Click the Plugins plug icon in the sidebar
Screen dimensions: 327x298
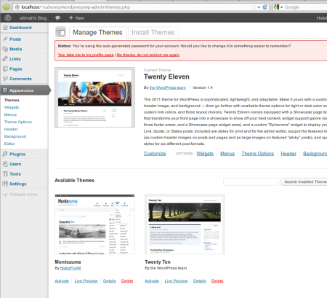tap(5, 154)
